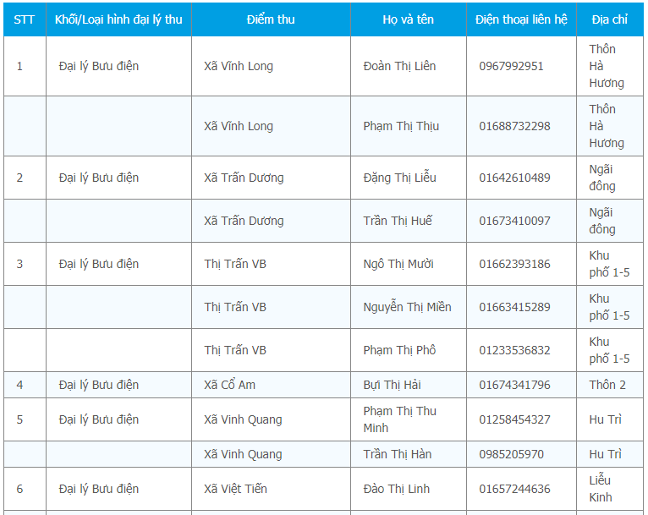Viewport: 648px width, 515px height.
Task: Click the cell Đào Thị Linh
Action: pyautogui.click(x=397, y=489)
